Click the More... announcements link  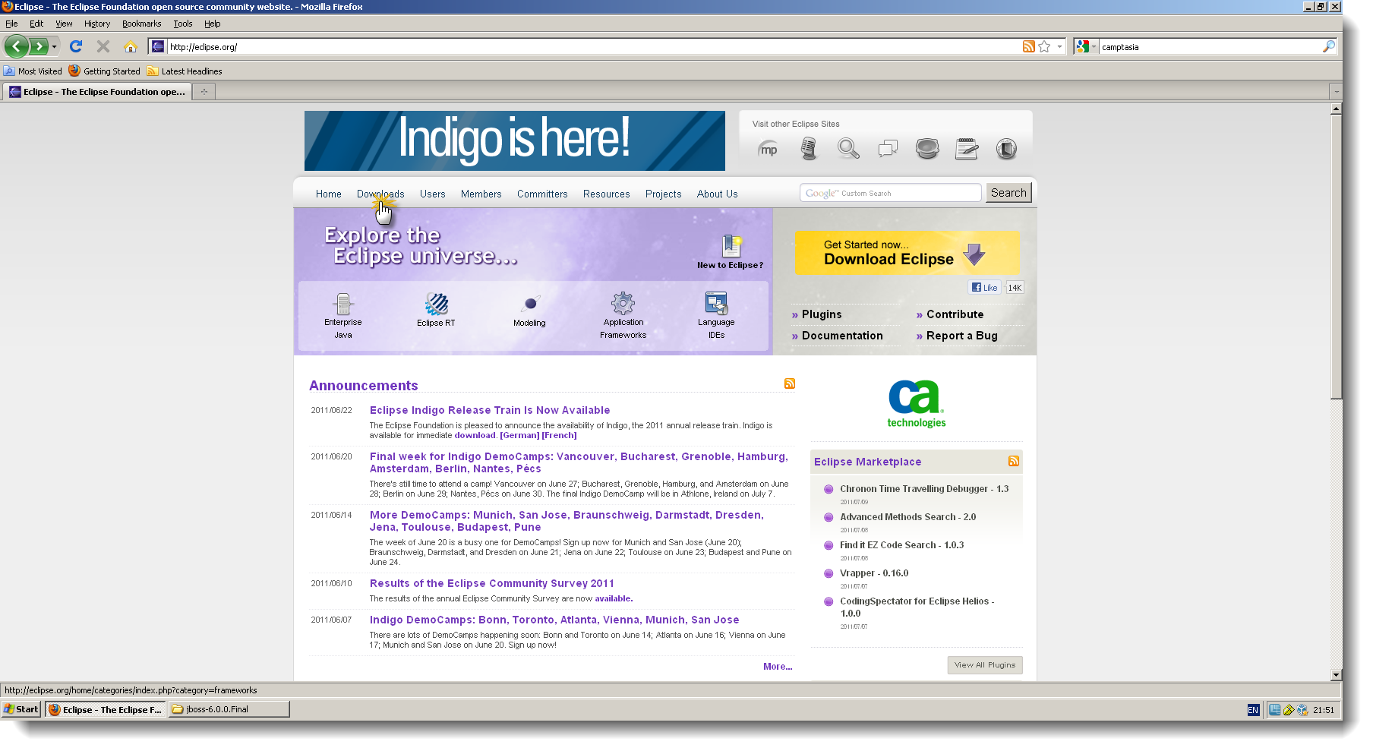pyautogui.click(x=777, y=666)
